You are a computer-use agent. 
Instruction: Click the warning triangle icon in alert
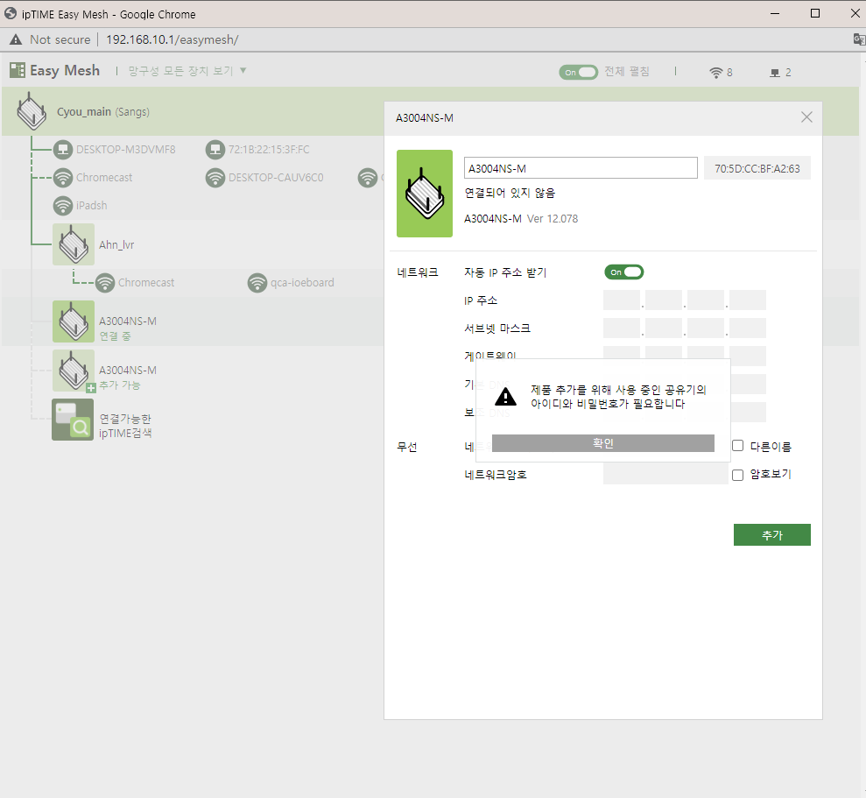click(x=505, y=396)
